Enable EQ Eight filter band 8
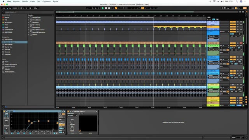Viewport: 249px width, 140px height. [x=54, y=133]
